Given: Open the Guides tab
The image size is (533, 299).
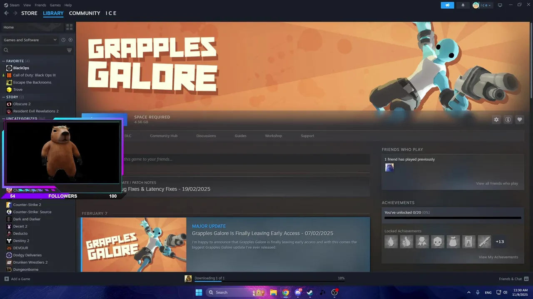Looking at the screenshot, I should click(240, 136).
